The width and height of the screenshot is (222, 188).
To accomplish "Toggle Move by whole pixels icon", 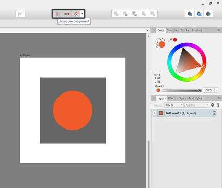I will tap(66, 14).
